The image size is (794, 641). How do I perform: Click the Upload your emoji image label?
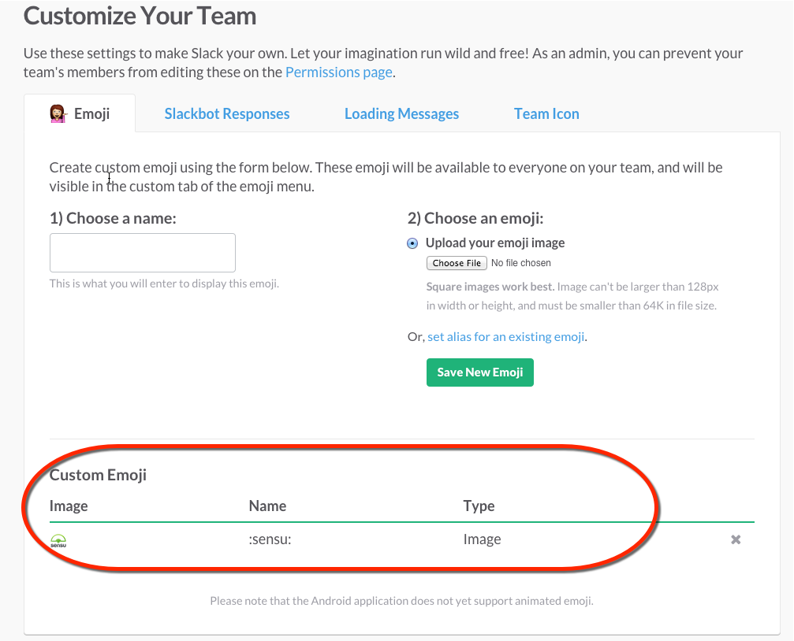[495, 243]
